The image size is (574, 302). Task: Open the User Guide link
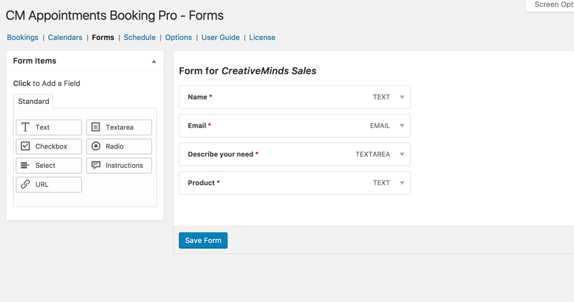coord(220,38)
